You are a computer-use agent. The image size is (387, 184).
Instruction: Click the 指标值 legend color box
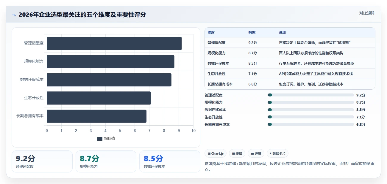tap(100, 139)
